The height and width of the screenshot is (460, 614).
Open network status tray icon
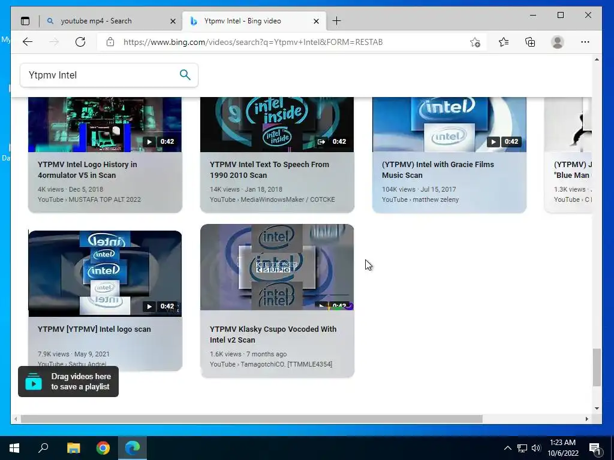coord(522,448)
